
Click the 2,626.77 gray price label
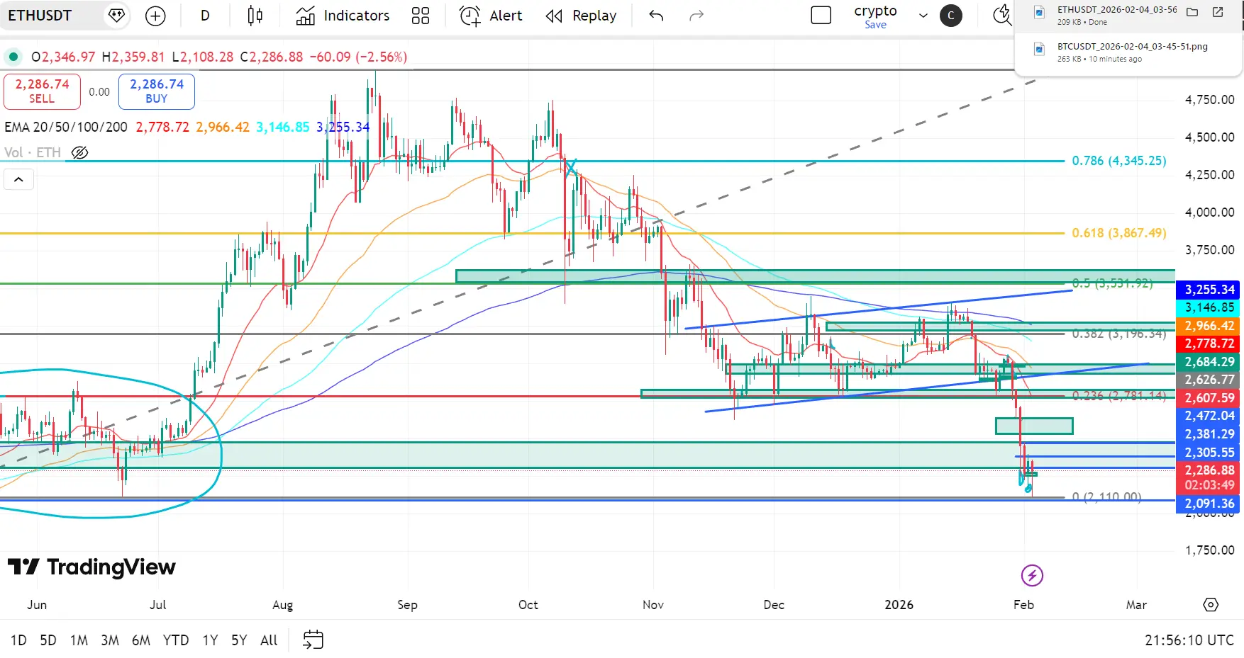tap(1209, 380)
